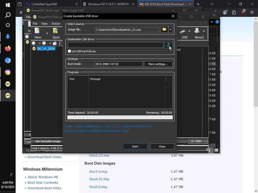Switch to the Windows NT 3.10.311 tab
Image resolution: width=258 pixels, height=193 pixels.
click(109, 4)
